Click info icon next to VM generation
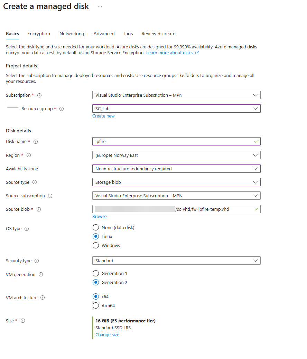The height and width of the screenshot is (359, 307). coord(41,275)
